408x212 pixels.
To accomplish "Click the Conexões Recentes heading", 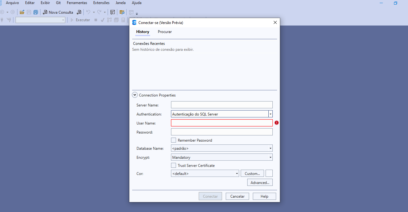I will tap(149, 44).
